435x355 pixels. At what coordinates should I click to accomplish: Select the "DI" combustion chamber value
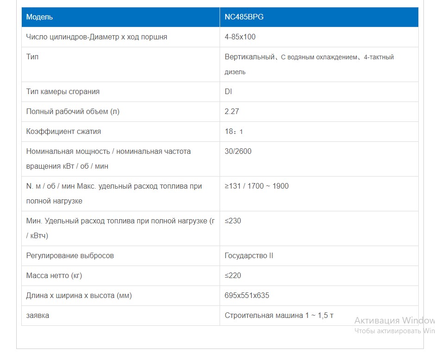coord(228,92)
